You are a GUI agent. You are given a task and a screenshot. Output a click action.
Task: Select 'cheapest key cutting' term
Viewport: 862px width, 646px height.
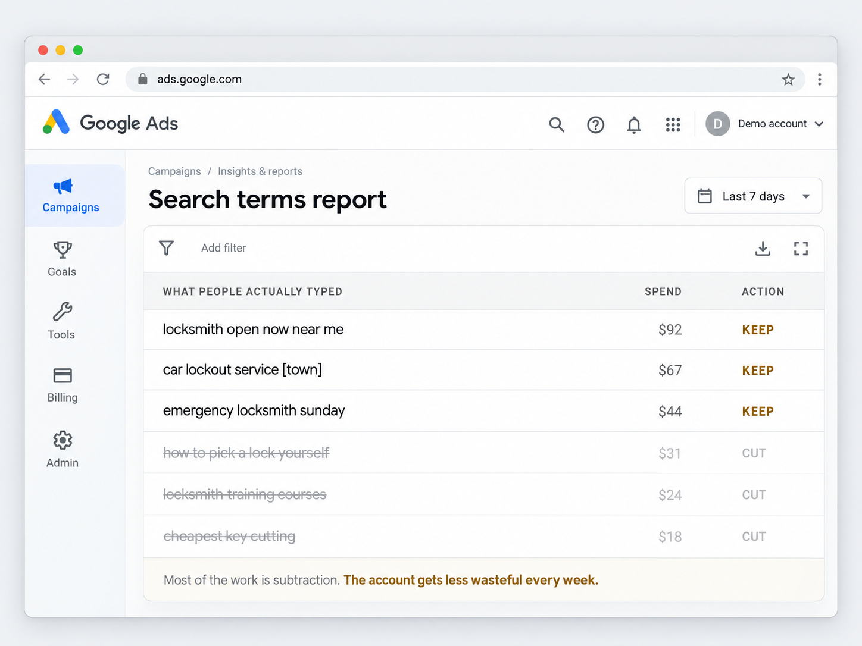click(x=229, y=537)
